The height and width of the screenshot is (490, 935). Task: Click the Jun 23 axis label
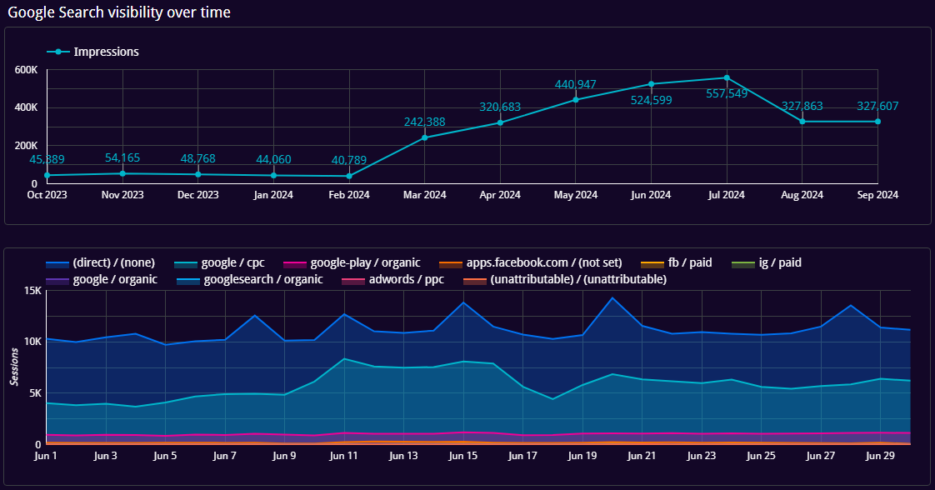click(702, 456)
